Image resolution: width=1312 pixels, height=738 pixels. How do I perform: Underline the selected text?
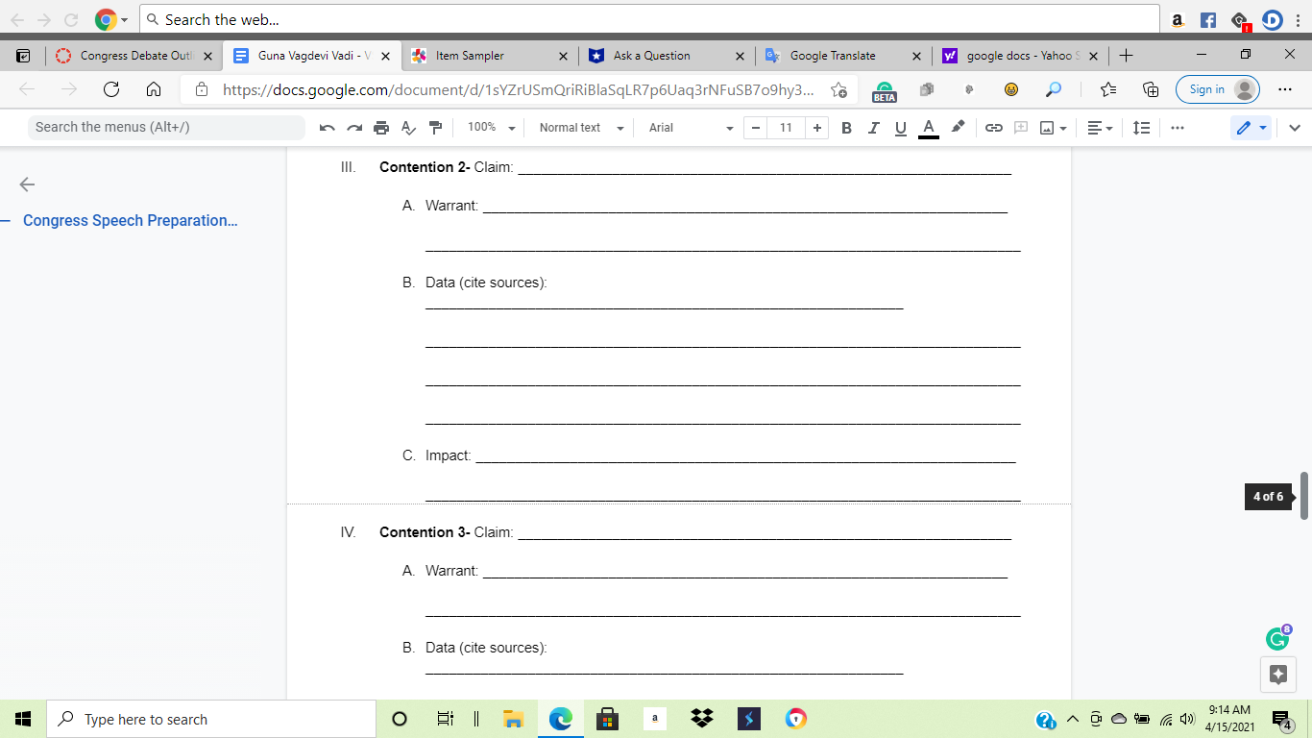point(900,127)
